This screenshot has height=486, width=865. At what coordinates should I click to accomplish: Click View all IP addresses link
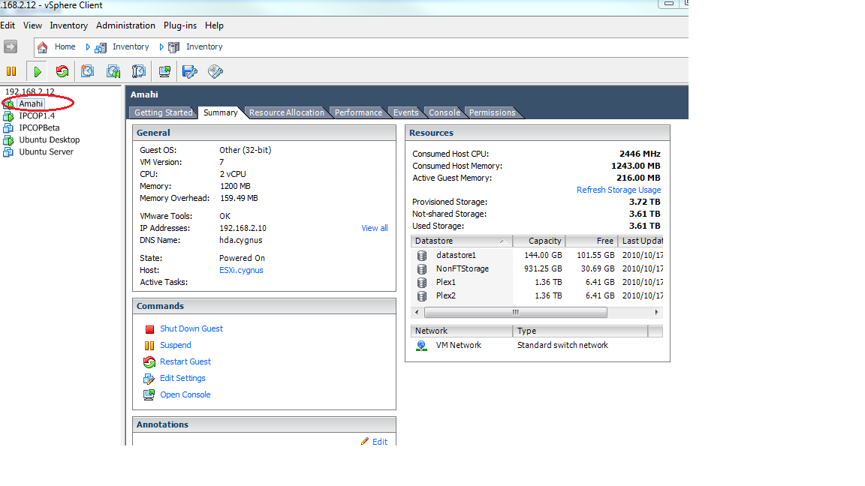coord(375,228)
